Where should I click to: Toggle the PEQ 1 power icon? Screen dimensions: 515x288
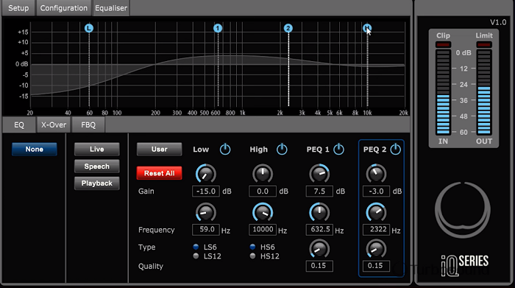(x=338, y=150)
